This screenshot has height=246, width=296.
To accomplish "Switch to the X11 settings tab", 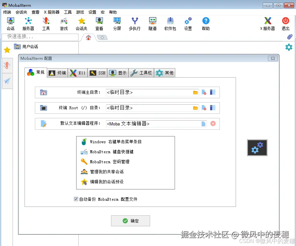I will coord(78,72).
